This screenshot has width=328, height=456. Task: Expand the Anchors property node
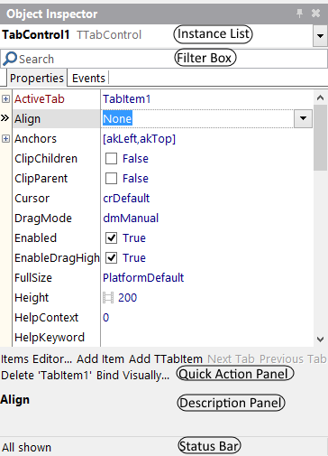point(5,139)
